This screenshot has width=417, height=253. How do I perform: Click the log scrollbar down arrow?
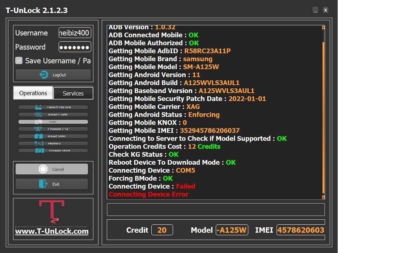(x=323, y=197)
